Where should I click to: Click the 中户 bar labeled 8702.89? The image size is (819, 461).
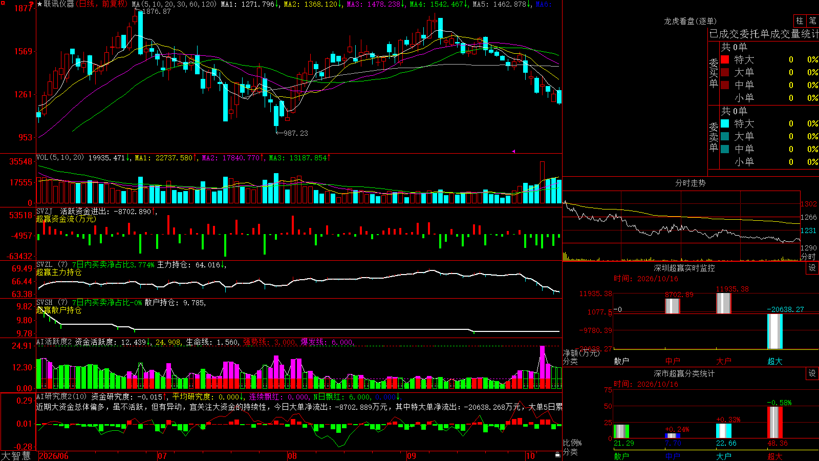coord(673,306)
